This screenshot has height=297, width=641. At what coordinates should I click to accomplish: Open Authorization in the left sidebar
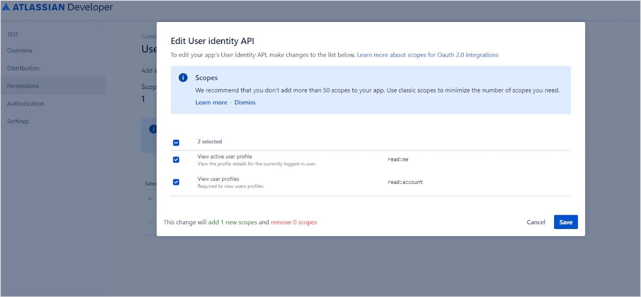[26, 103]
